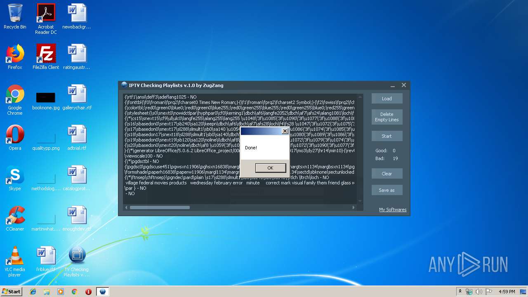The height and width of the screenshot is (297, 528).
Task: Select the adtrial.rtf file icon
Action: [77, 138]
